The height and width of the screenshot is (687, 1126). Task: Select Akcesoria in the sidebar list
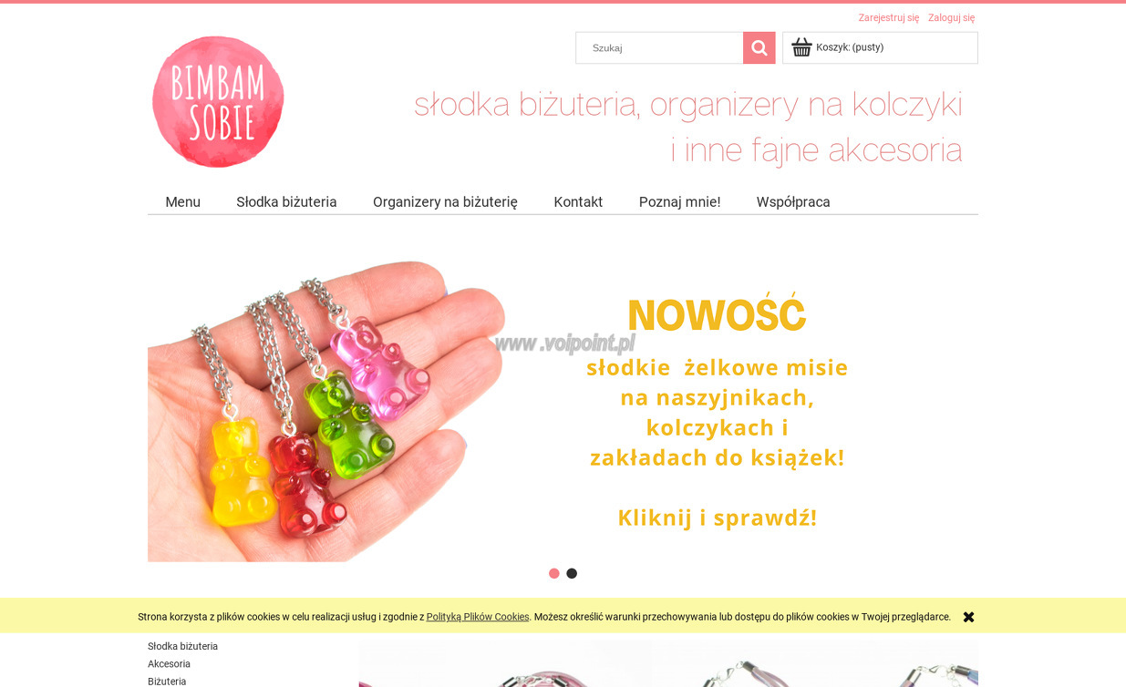click(169, 663)
